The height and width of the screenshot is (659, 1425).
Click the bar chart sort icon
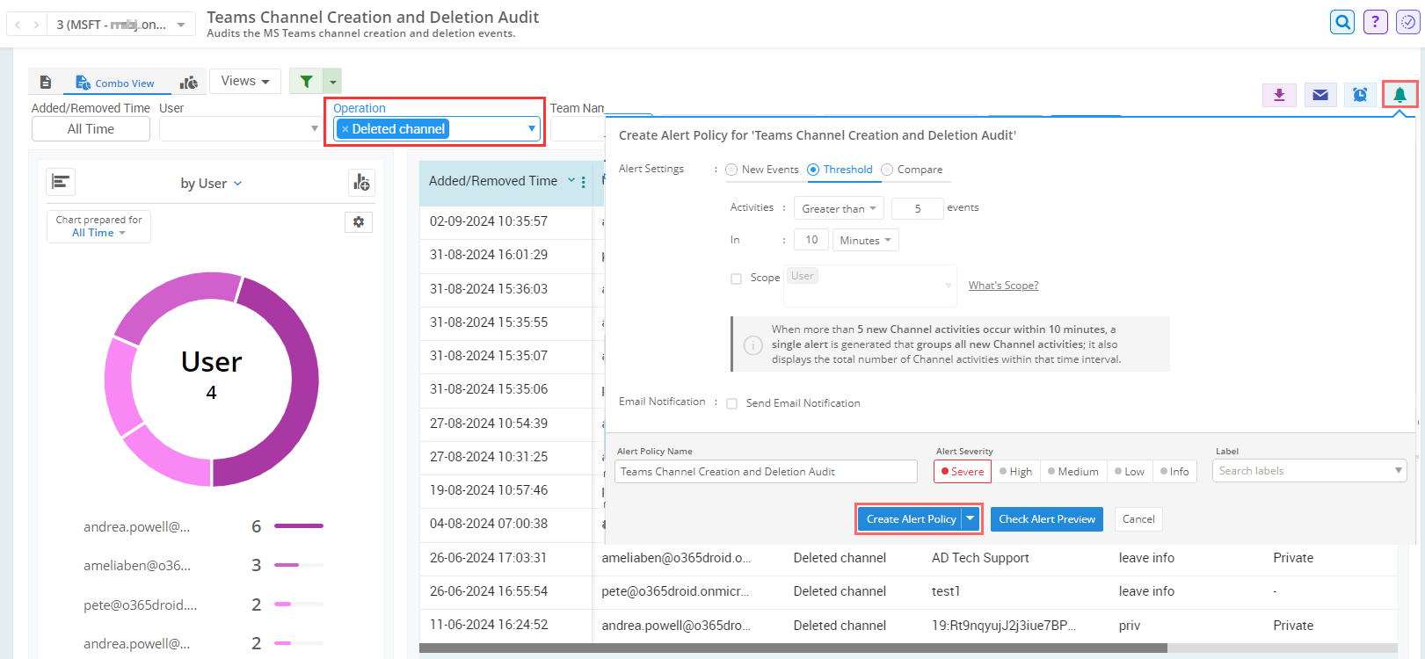[x=61, y=182]
